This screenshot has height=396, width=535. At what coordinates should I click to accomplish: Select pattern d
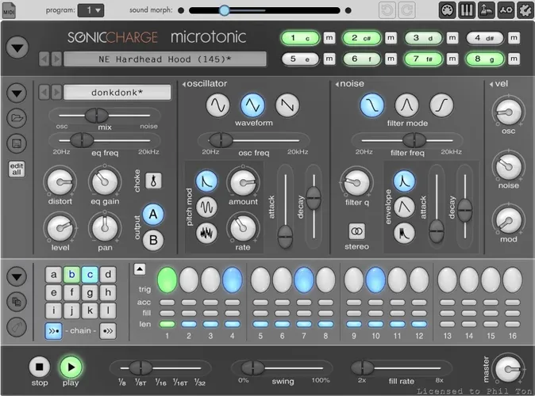108,275
